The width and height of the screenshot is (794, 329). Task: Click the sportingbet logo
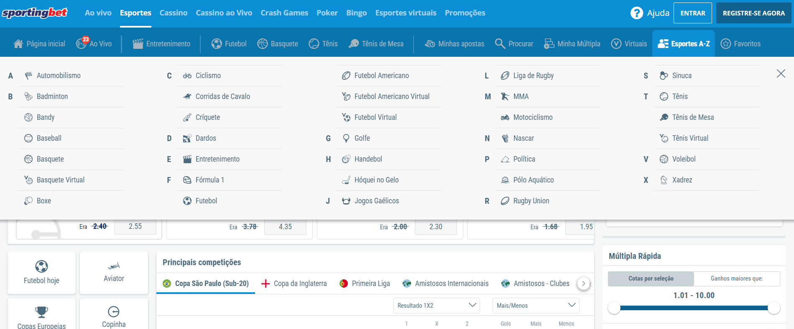click(35, 13)
